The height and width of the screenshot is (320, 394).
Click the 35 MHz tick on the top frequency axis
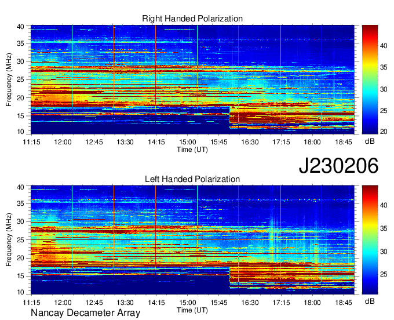(20, 43)
